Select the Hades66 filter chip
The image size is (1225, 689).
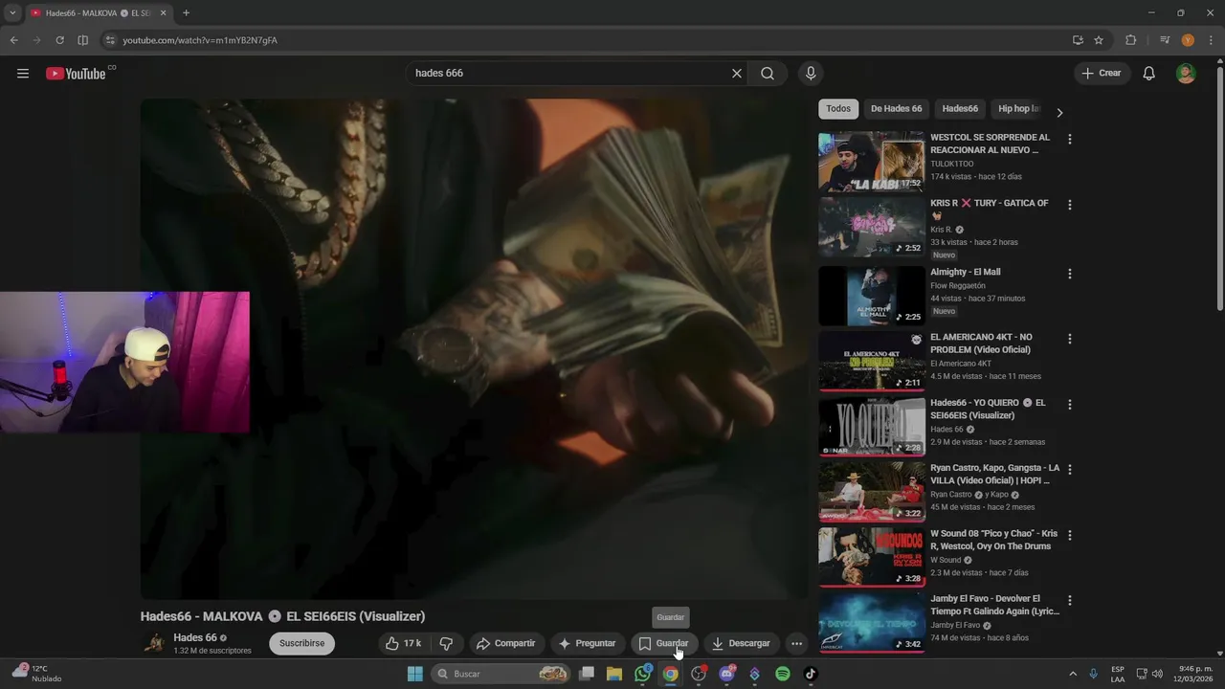[960, 109]
